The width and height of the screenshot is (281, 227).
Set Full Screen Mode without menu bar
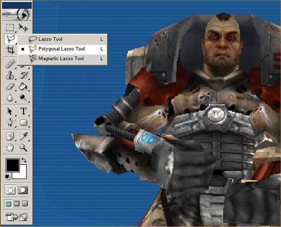pyautogui.click(x=25, y=204)
